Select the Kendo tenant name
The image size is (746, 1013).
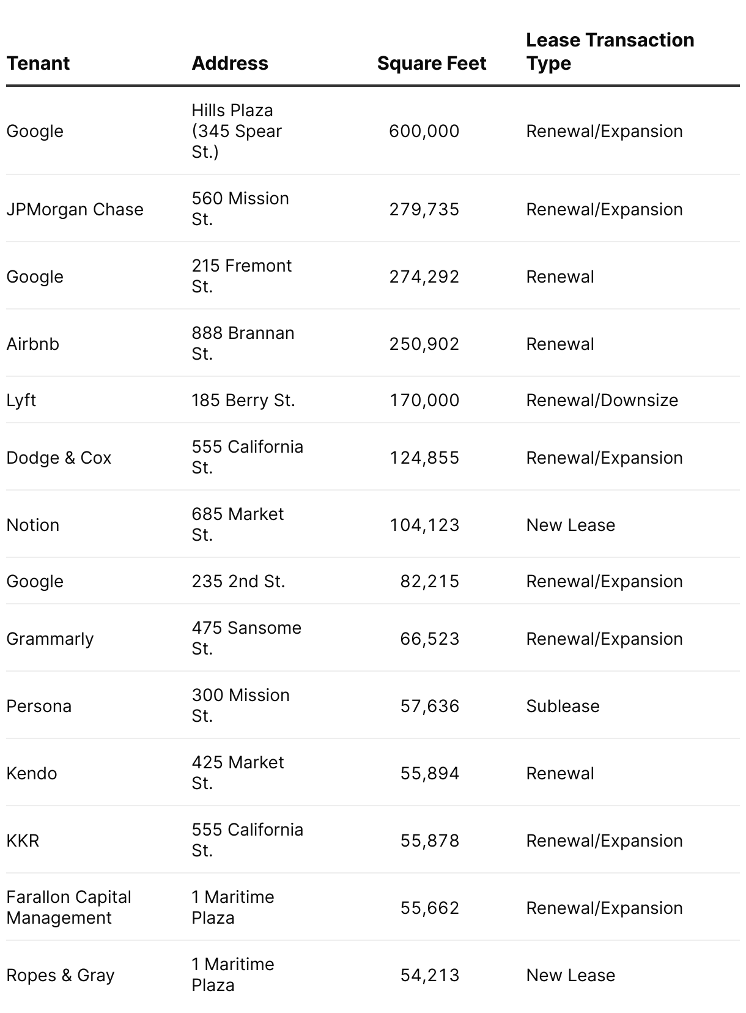click(32, 773)
